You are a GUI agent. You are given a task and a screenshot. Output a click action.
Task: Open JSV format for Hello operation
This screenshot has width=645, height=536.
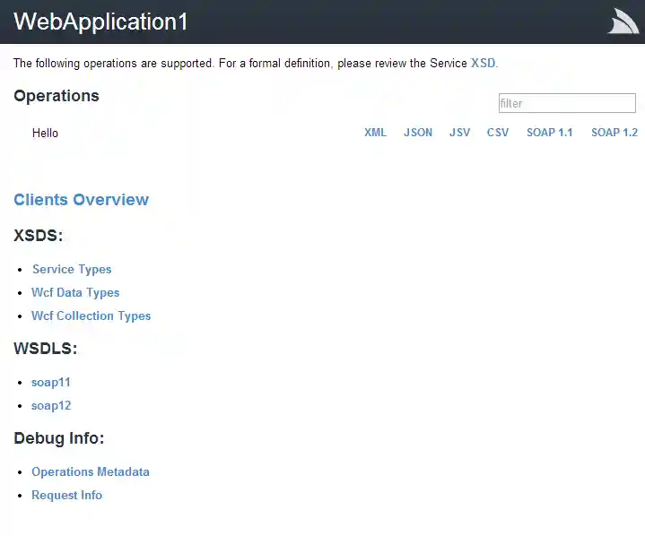pos(459,133)
